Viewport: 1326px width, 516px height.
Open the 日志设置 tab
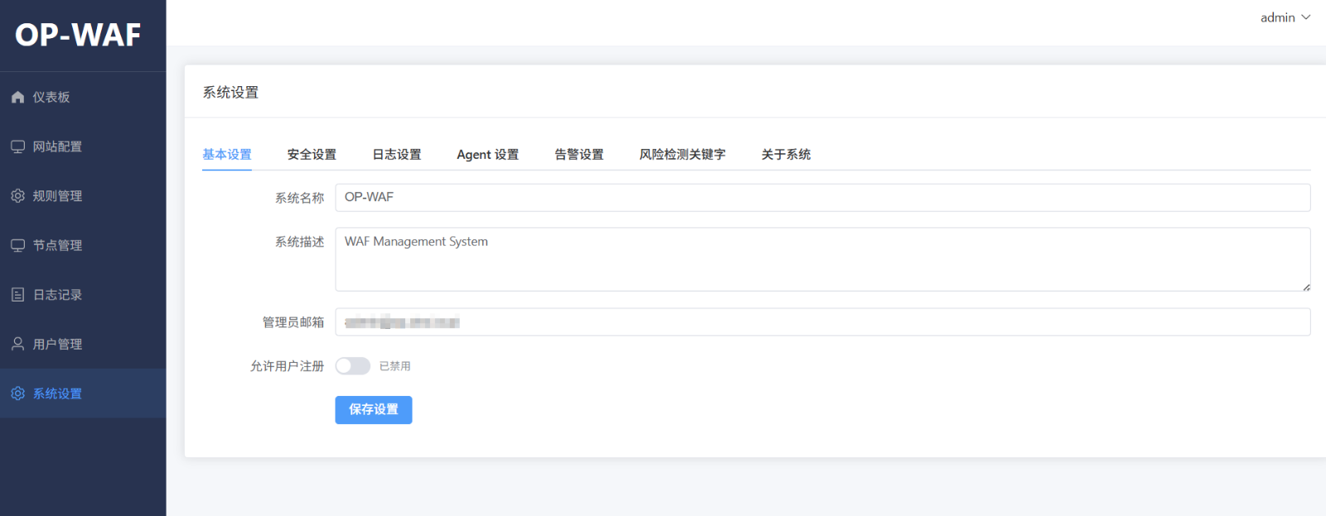(x=396, y=155)
